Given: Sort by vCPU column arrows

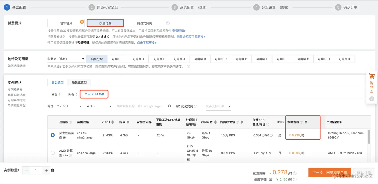Looking at the screenshot, I should pyautogui.click(x=112, y=122).
